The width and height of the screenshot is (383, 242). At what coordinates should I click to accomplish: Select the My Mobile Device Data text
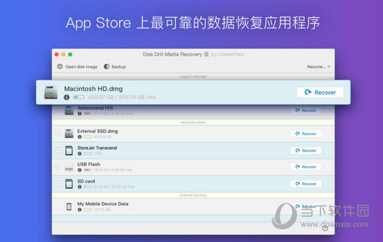point(103,204)
